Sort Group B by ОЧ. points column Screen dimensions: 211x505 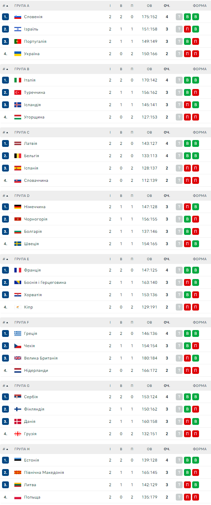167,69
